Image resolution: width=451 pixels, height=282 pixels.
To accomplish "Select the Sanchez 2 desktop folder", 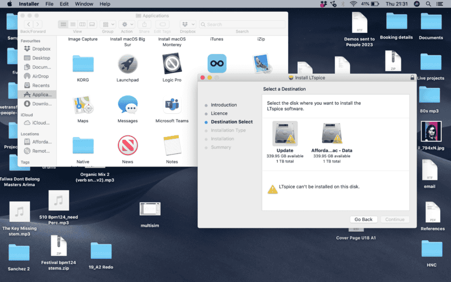I will (x=19, y=253).
